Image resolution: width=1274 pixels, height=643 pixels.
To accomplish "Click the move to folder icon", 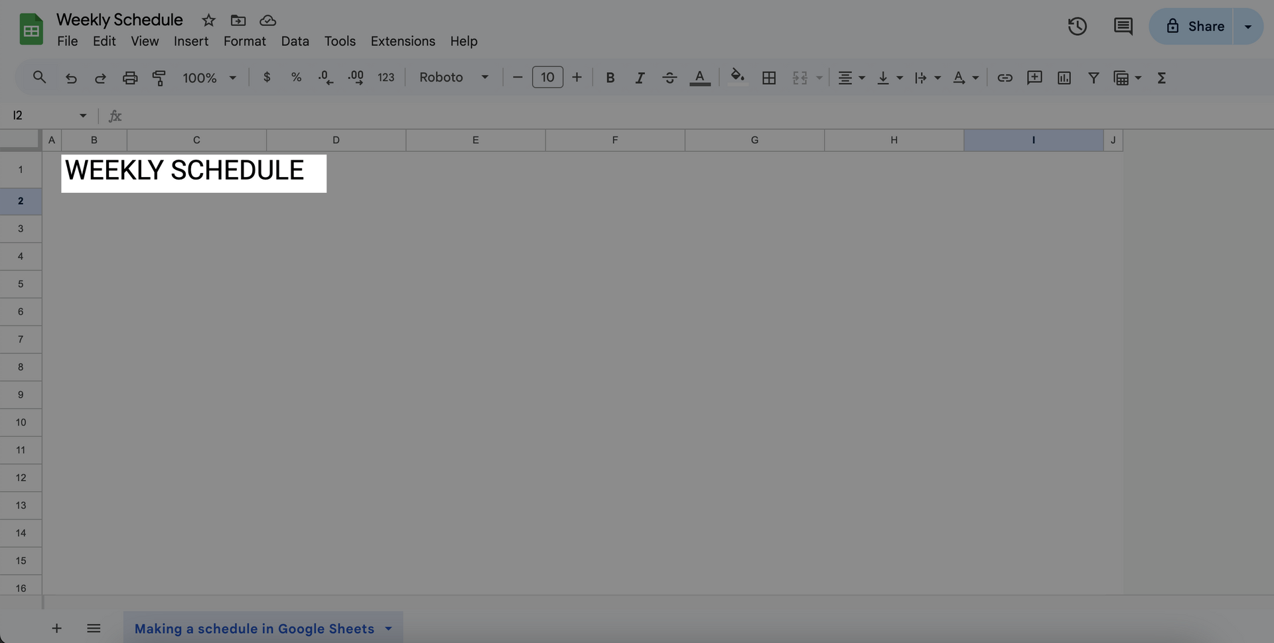I will 238,21.
